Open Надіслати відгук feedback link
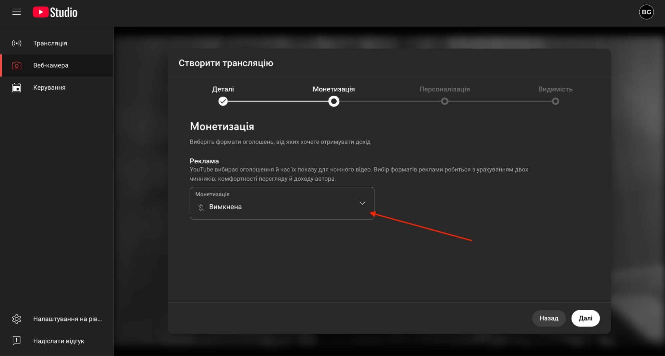This screenshot has width=665, height=356. (59, 341)
